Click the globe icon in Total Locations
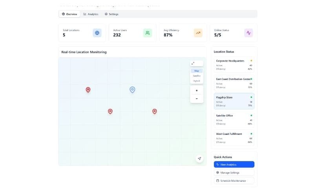Viewport: 314px width, 196px height. (97, 33)
